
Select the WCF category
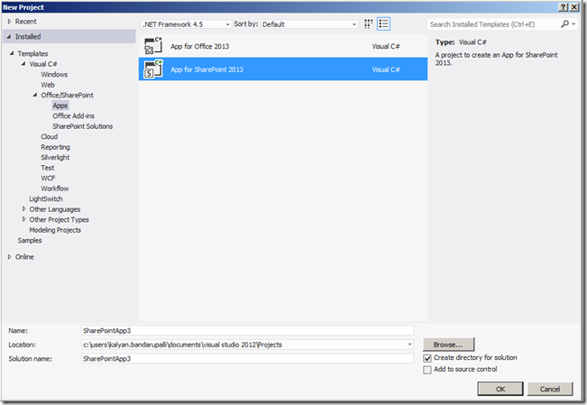pos(48,179)
